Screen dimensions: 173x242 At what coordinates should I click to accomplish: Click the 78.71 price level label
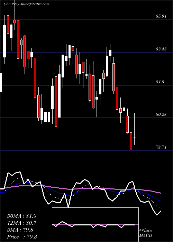point(161,147)
